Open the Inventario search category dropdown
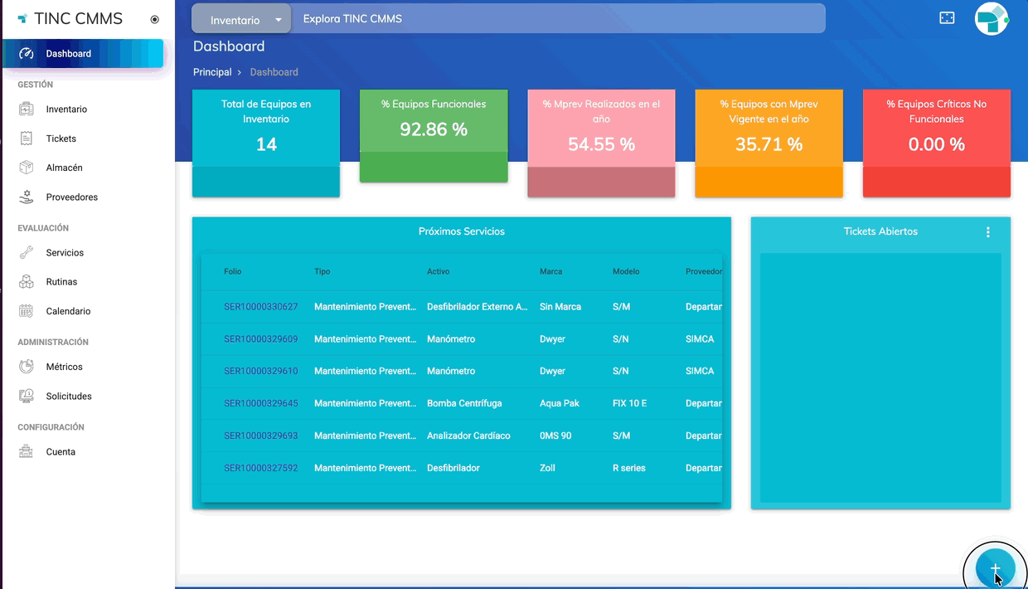1028x589 pixels. [x=241, y=19]
